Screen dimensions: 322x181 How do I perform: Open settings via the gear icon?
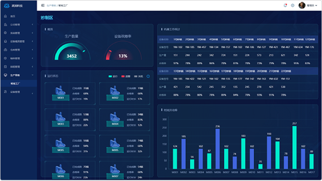293,5
